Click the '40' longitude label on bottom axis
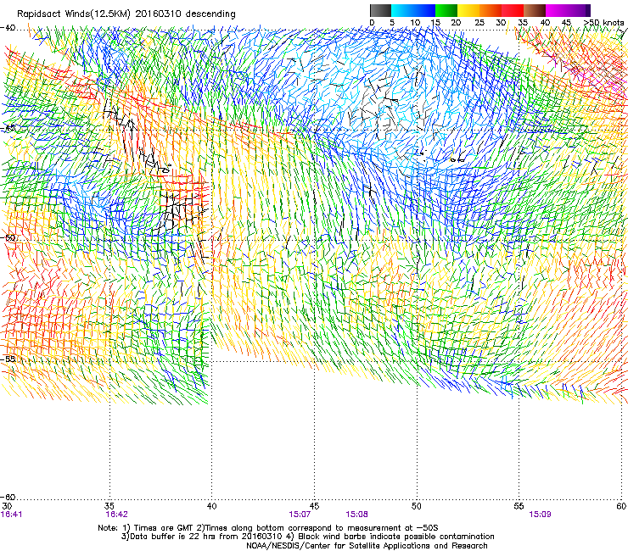Viewport: 628px width, 551px height. tap(212, 506)
